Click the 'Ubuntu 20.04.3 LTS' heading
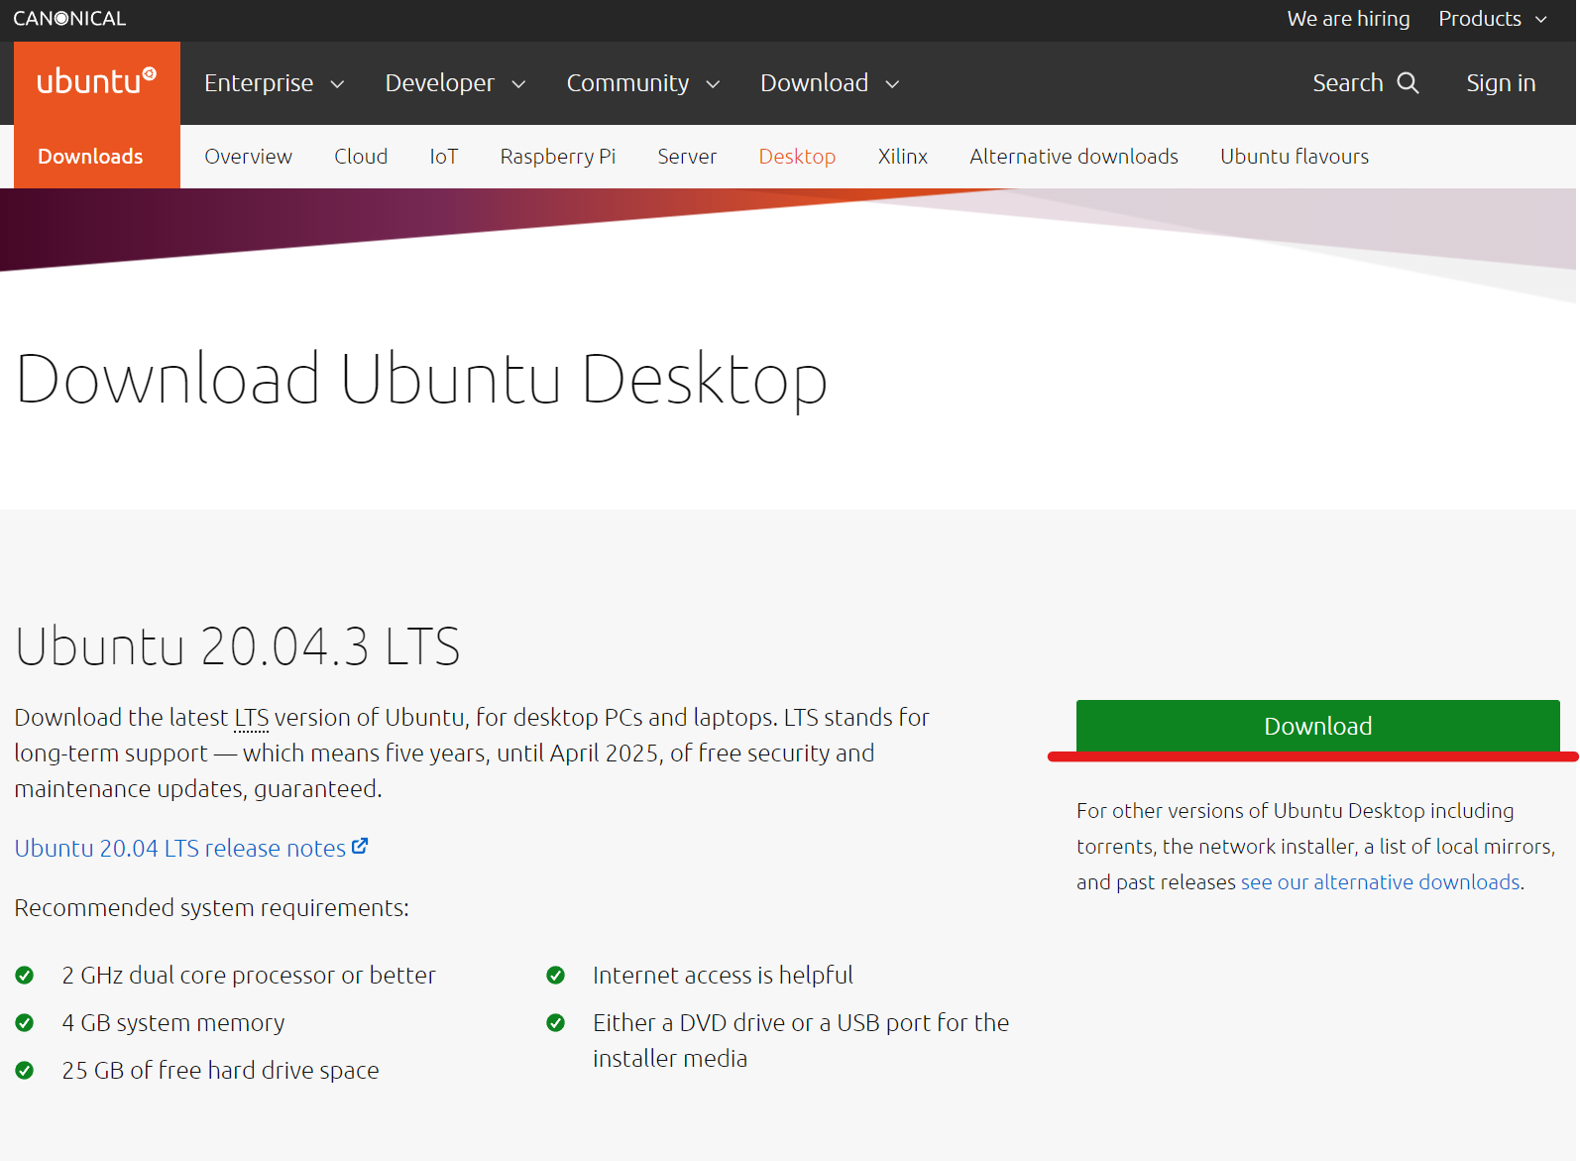Image resolution: width=1580 pixels, height=1161 pixels. tap(237, 646)
